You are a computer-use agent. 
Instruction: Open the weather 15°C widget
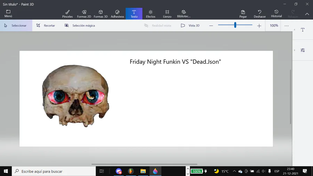pyautogui.click(x=221, y=171)
